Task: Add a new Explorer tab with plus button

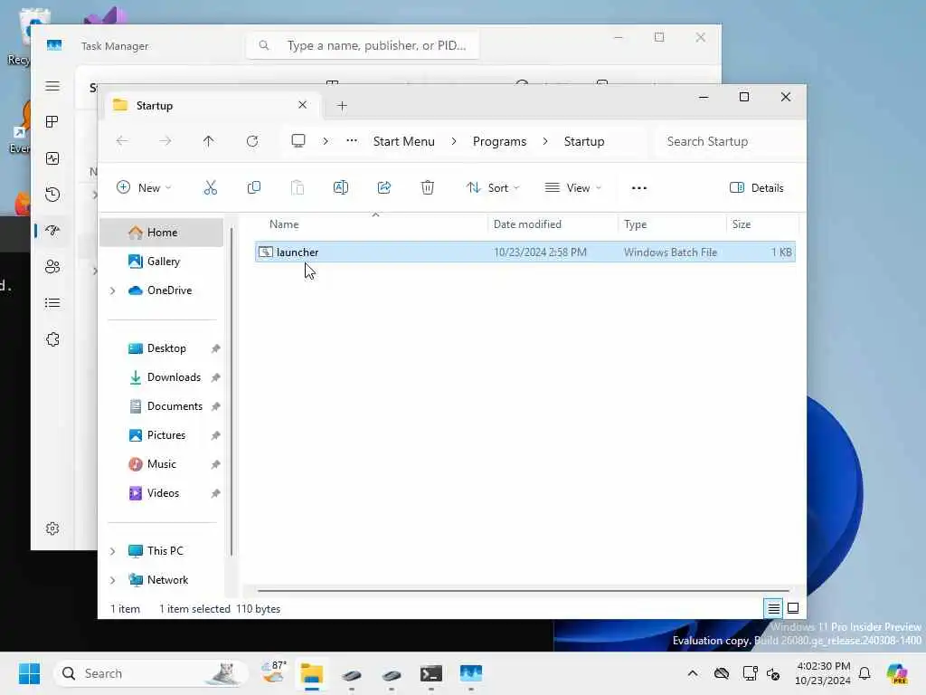Action: (x=342, y=106)
